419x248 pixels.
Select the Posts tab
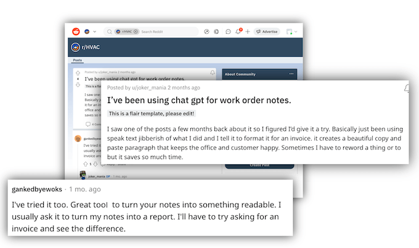coord(78,60)
